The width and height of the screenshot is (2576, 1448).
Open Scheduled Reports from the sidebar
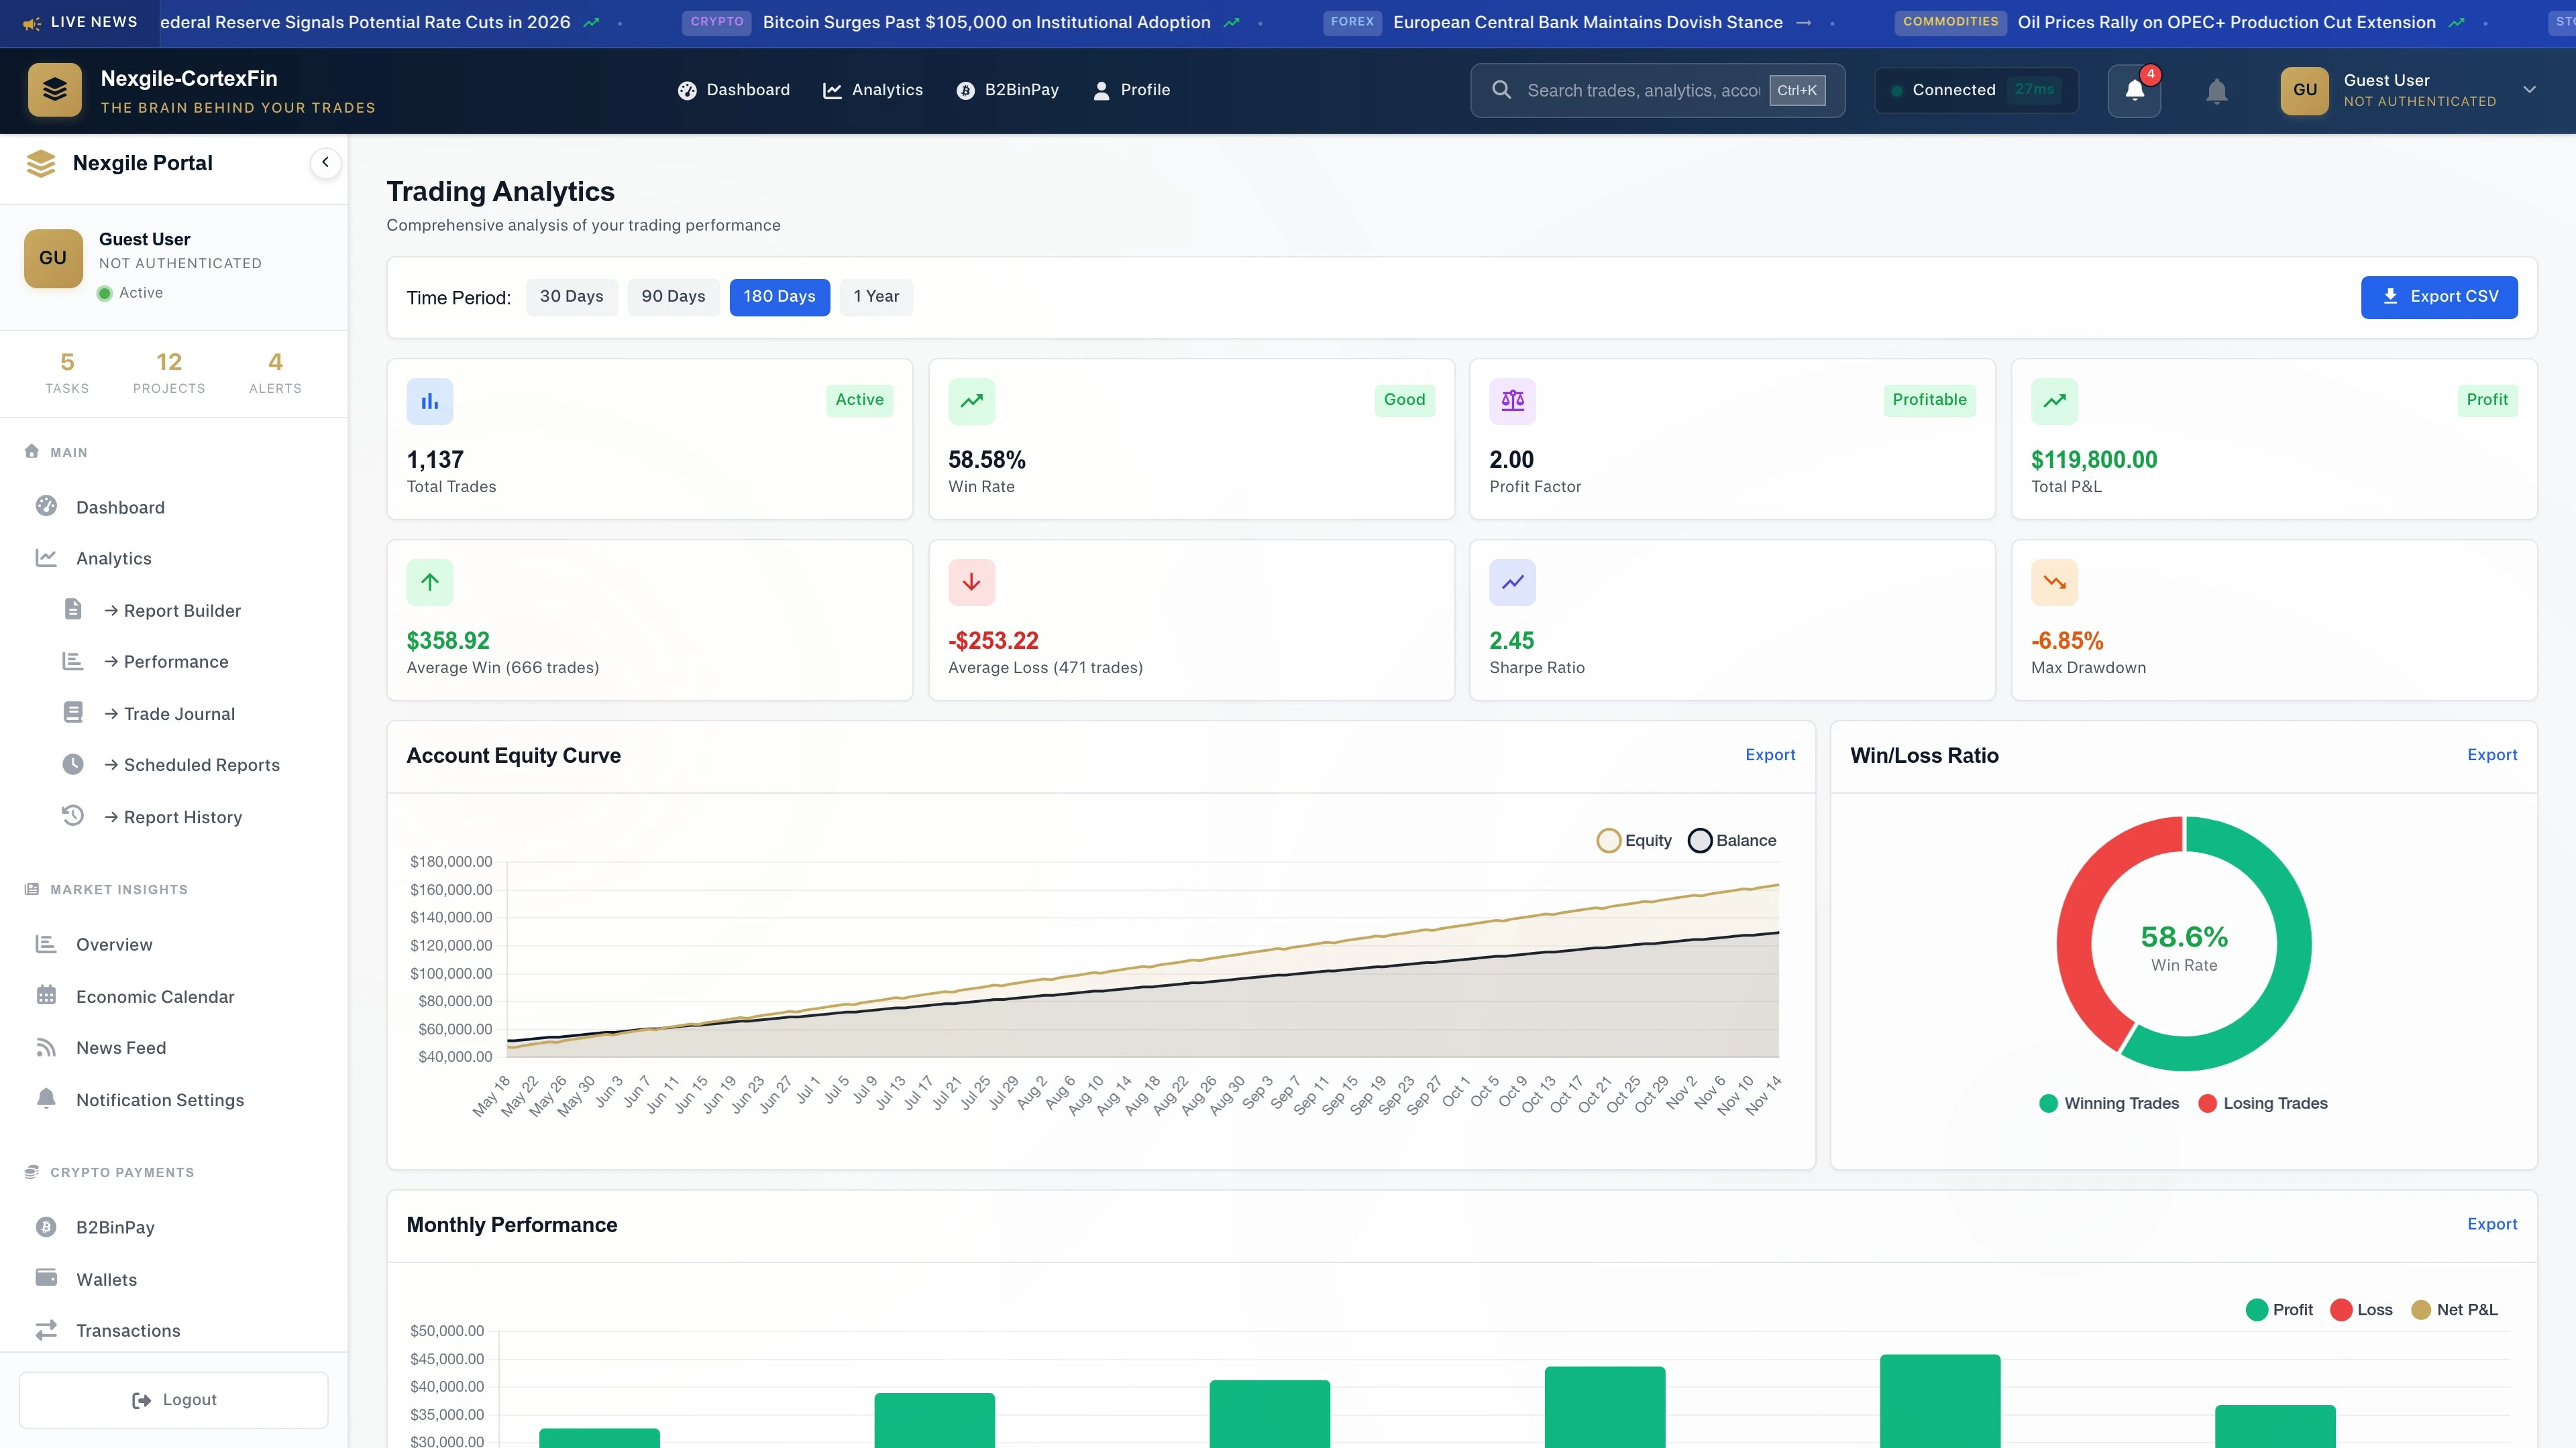tap(201, 764)
